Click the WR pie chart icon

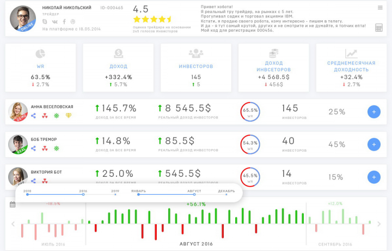(40, 53)
